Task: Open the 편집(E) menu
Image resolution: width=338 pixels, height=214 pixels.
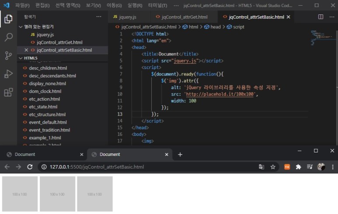Action: pos(42,5)
